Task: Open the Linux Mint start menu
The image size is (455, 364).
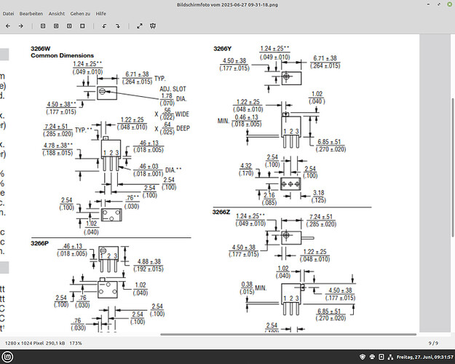Action: tap(7, 357)
